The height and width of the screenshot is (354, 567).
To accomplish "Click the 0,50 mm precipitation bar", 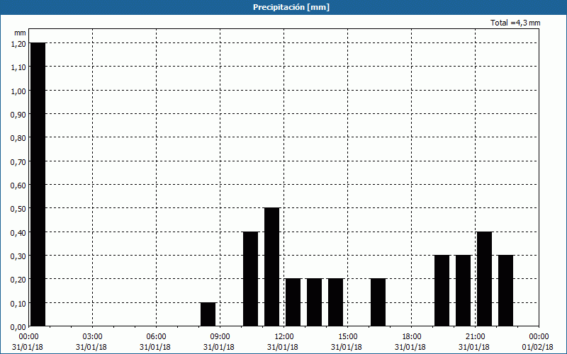I will tap(272, 267).
